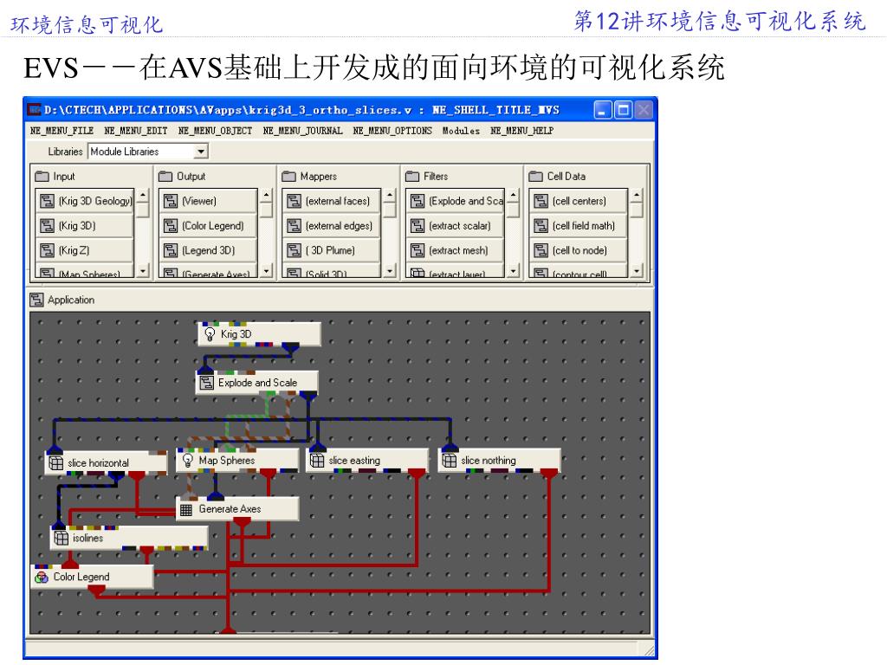This screenshot has height=665, width=887.
Task: Open the NE_MENU_HELP menu
Action: click(x=521, y=131)
